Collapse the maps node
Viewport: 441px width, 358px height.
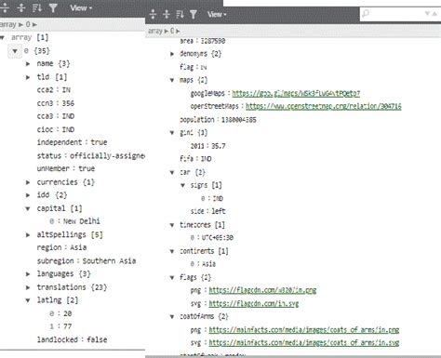(172, 80)
